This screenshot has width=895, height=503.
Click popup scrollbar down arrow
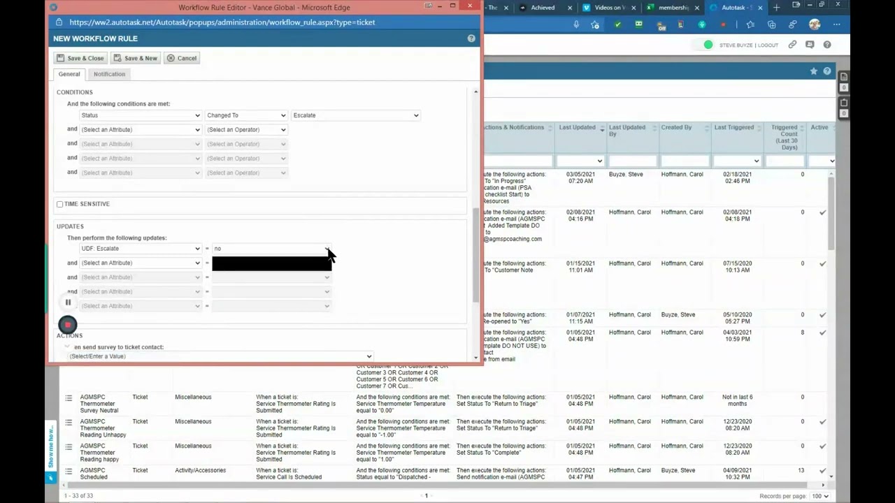[476, 358]
